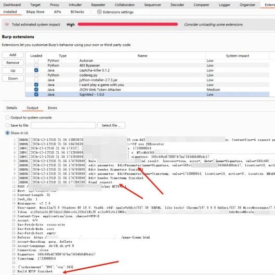Move extension Up in the list

pos(13,71)
